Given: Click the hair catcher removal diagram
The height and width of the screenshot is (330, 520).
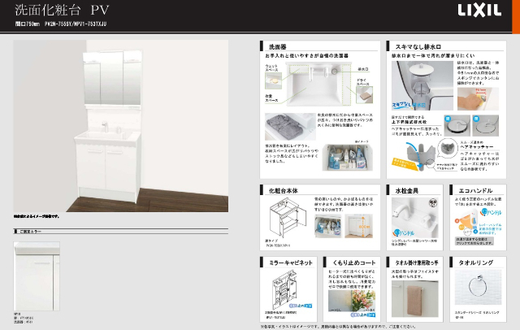Looking at the screenshot, I should coord(421,156).
